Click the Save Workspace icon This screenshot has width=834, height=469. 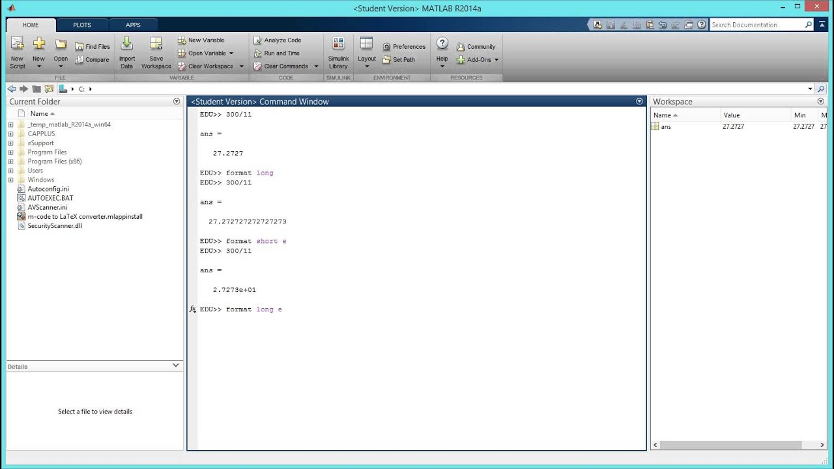[x=156, y=44]
